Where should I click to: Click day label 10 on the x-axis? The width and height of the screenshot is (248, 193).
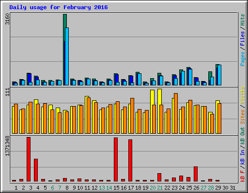80,188
